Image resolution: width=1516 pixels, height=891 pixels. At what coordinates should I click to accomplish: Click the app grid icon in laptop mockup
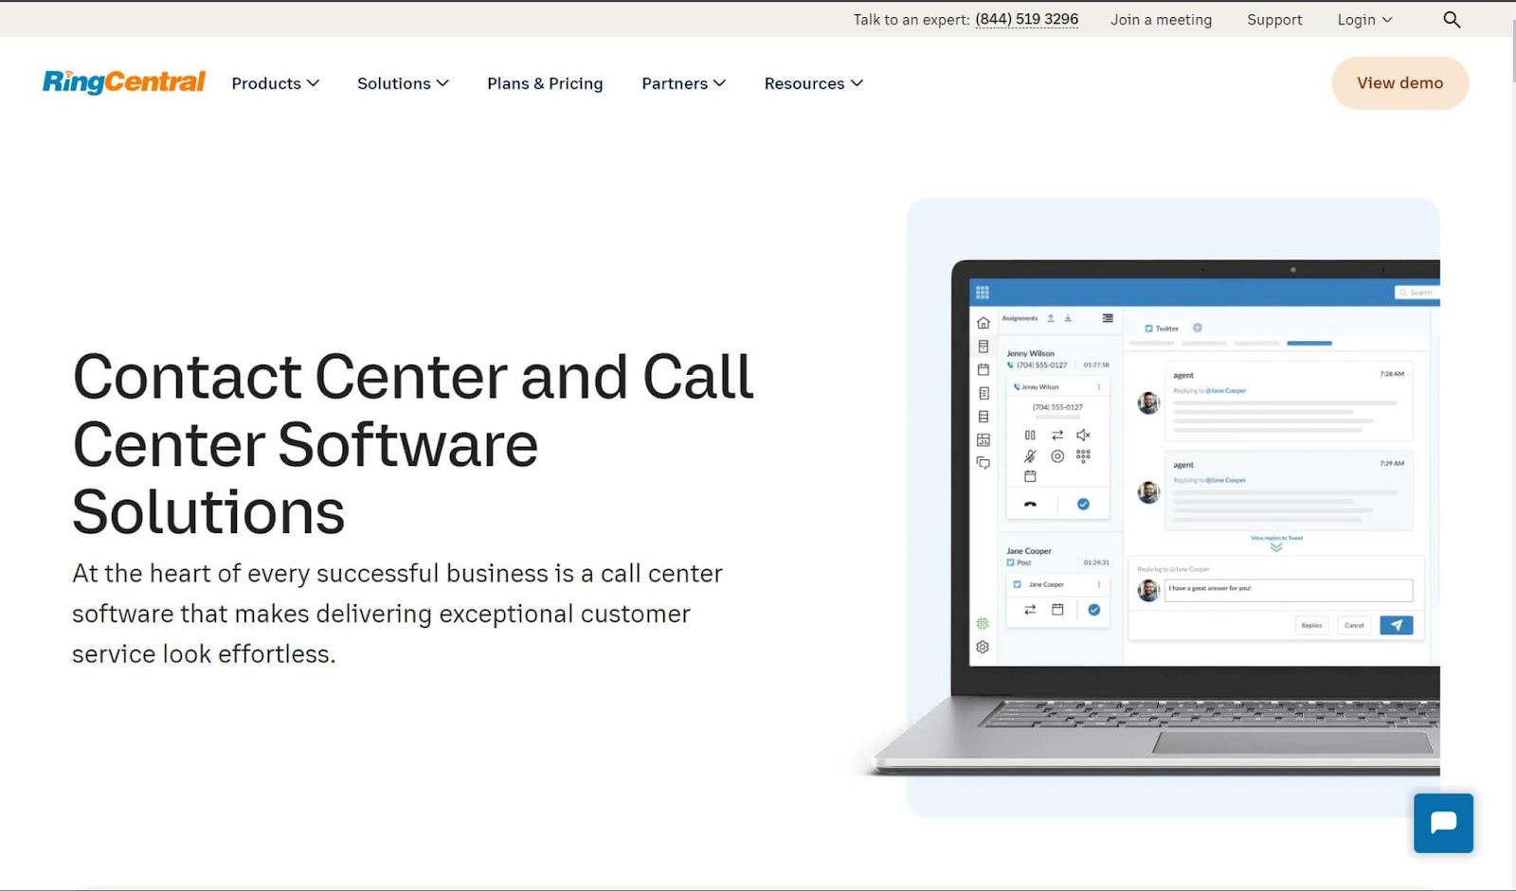(x=983, y=293)
